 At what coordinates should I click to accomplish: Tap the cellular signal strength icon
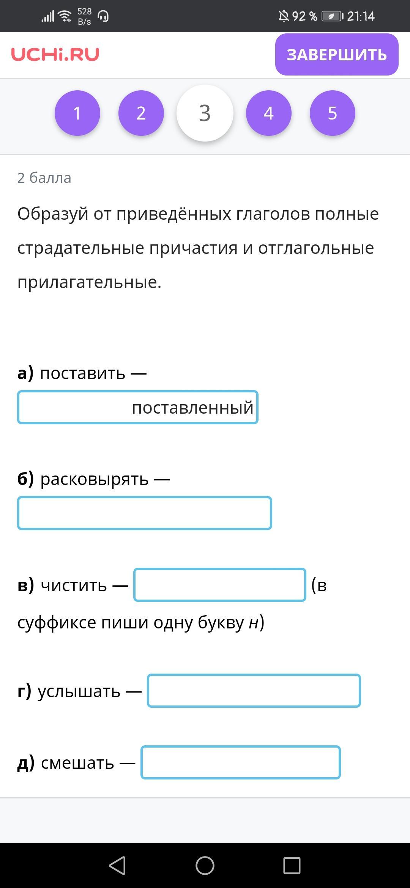pyautogui.click(x=48, y=16)
